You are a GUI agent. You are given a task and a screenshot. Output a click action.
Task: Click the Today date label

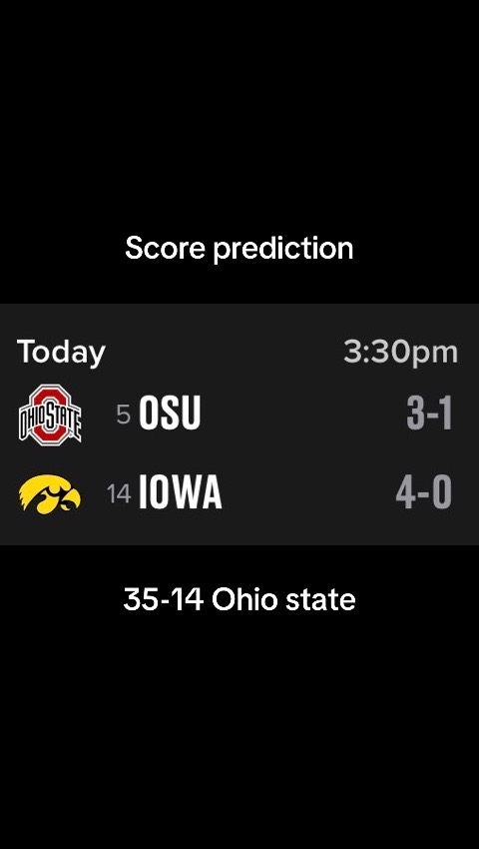click(x=61, y=353)
